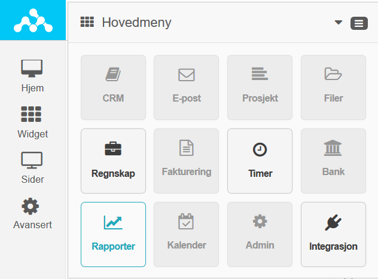Select the Admin gear tile
The height and width of the screenshot is (279, 378).
tap(260, 234)
